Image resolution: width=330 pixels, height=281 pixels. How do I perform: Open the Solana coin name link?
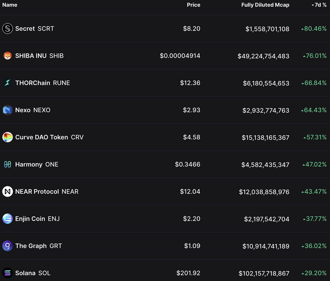(25, 273)
